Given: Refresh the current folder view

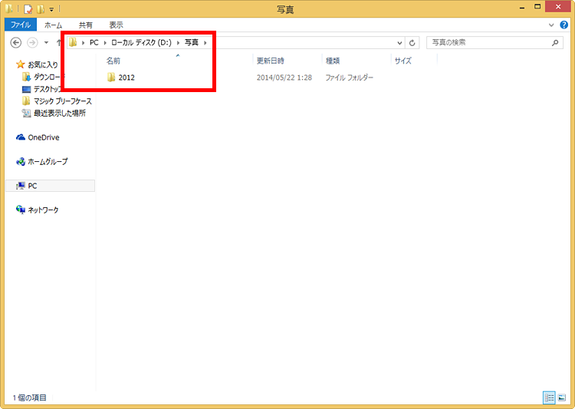Looking at the screenshot, I should (412, 43).
